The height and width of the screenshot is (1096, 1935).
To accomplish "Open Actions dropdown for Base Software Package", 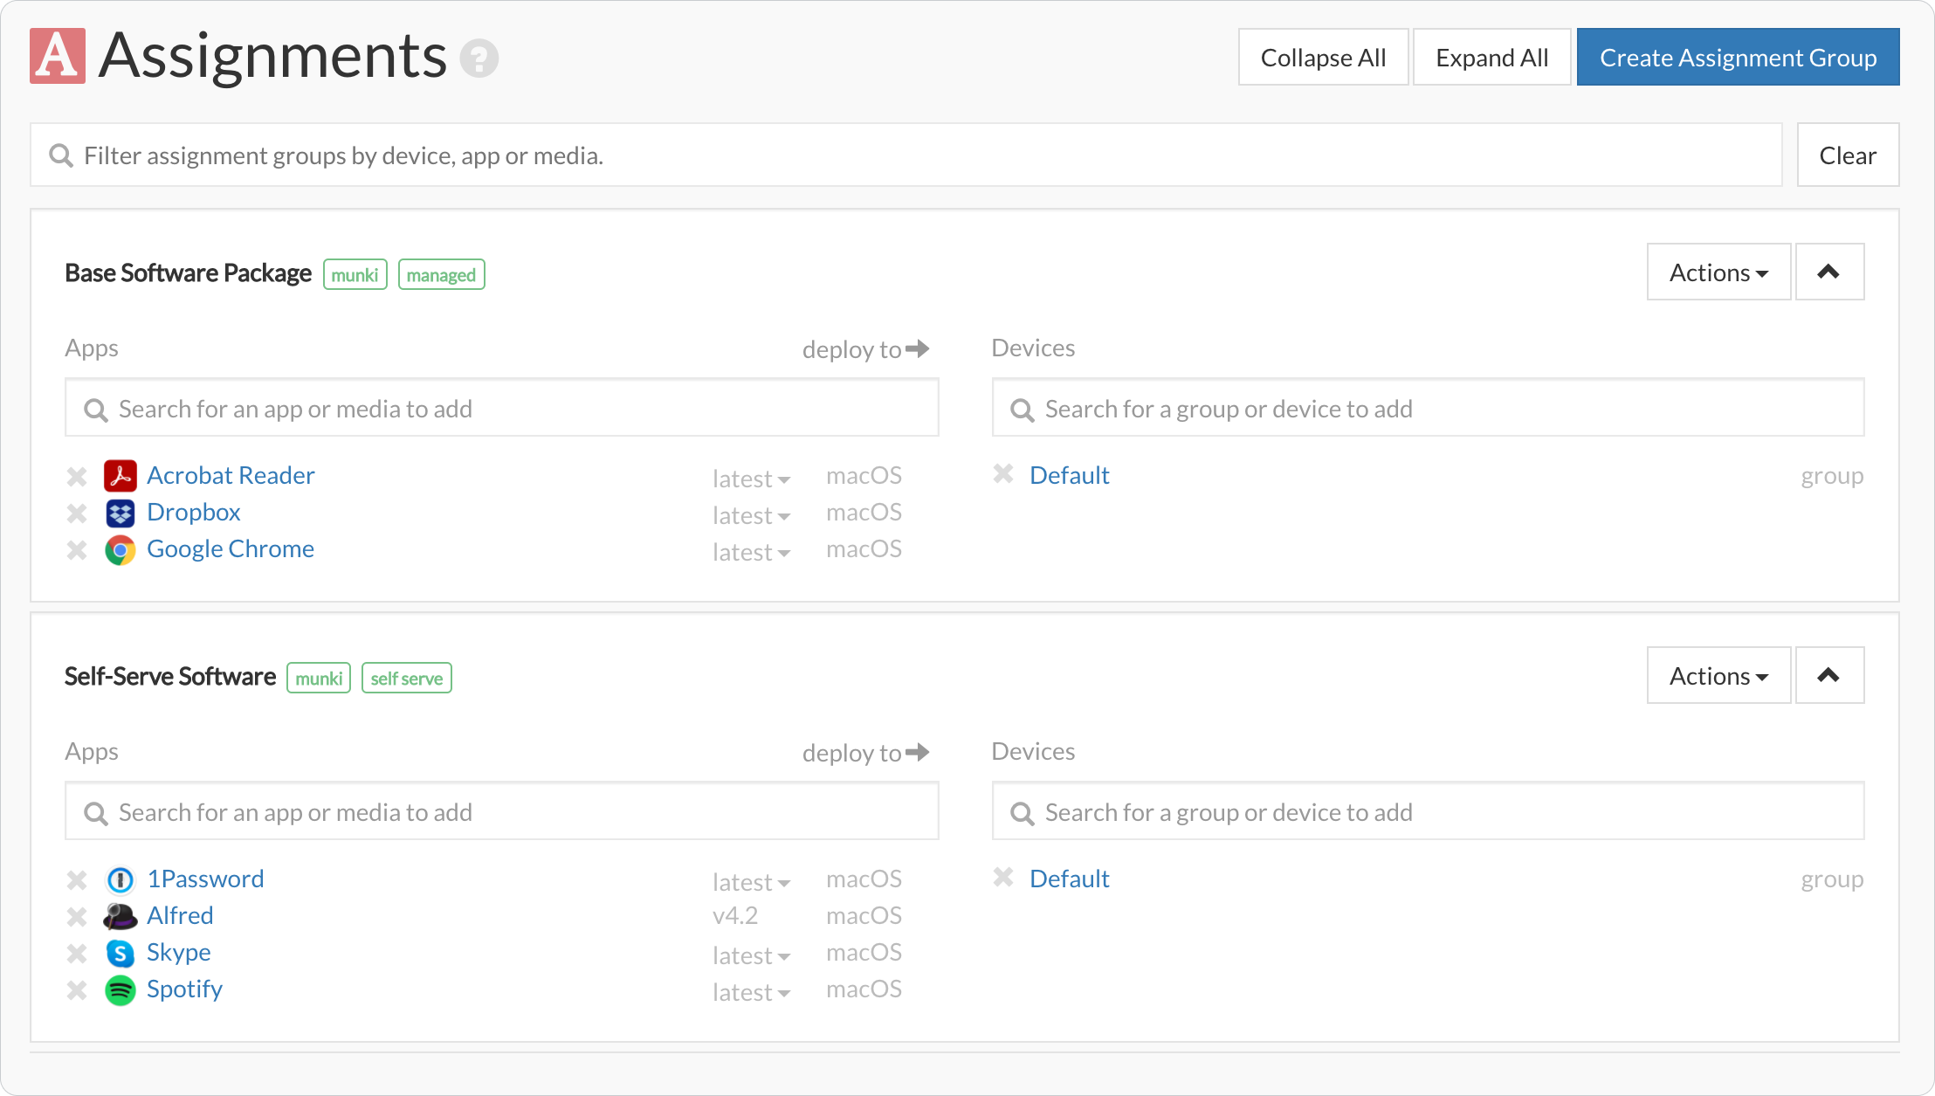I will coord(1718,272).
